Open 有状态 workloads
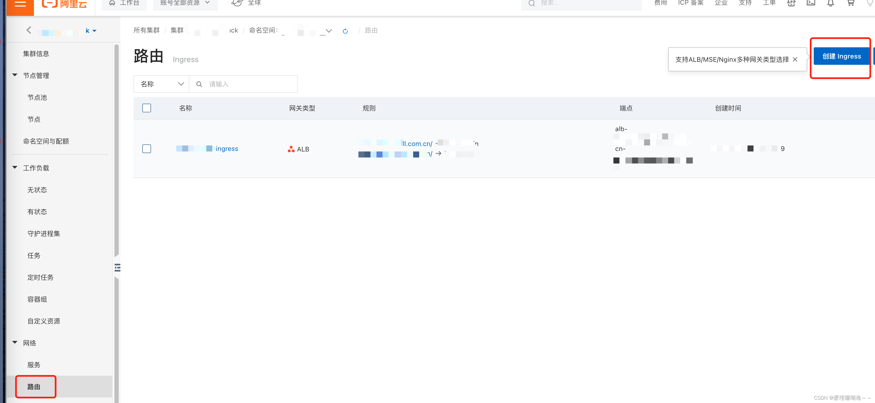The width and height of the screenshot is (875, 403). point(37,212)
